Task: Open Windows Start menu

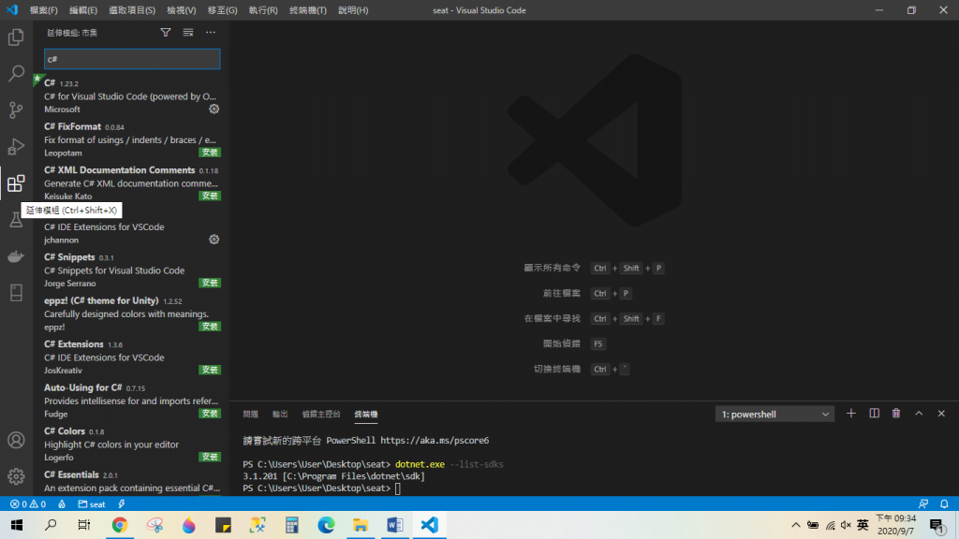Action: (17, 525)
